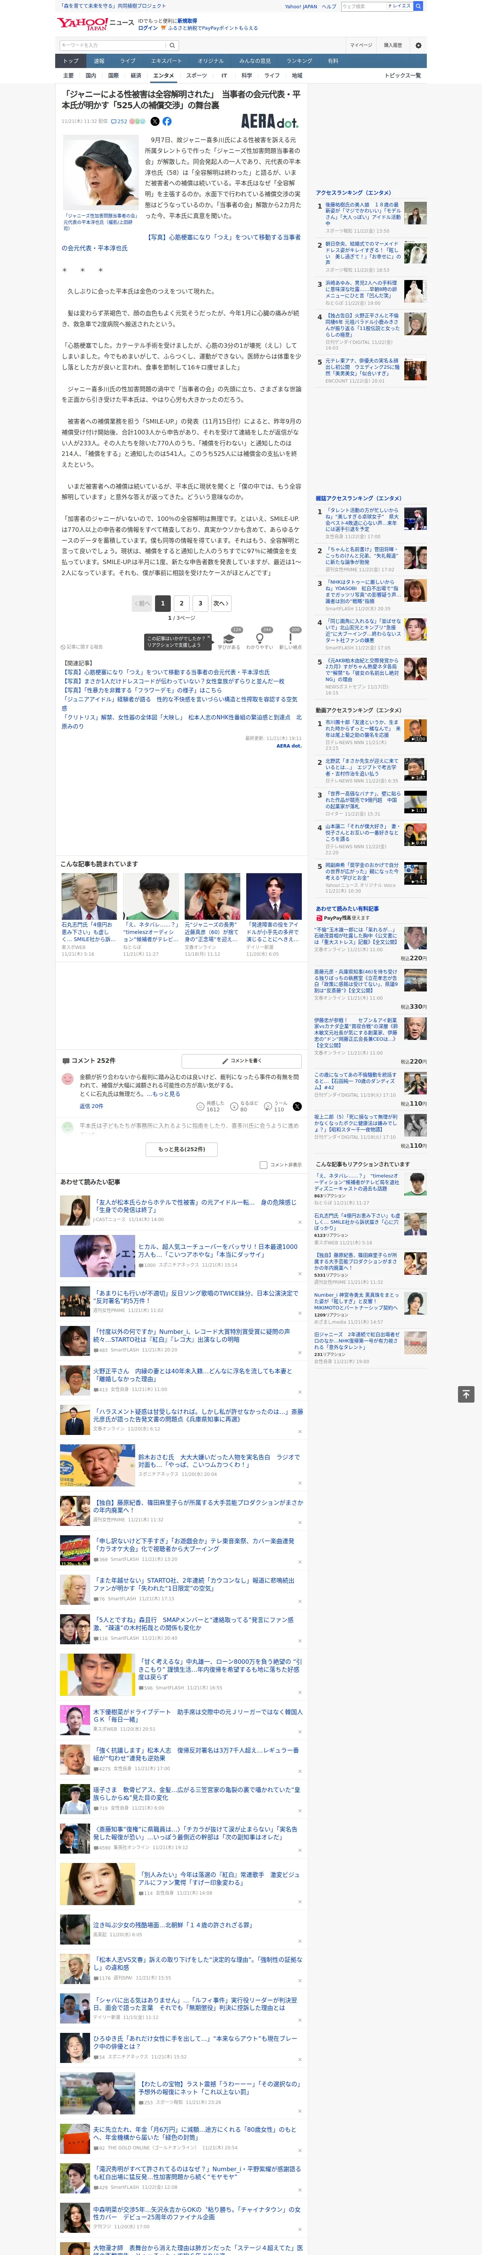Click the コメントを書く button
Image resolution: width=482 pixels, height=2255 pixels.
241,1060
